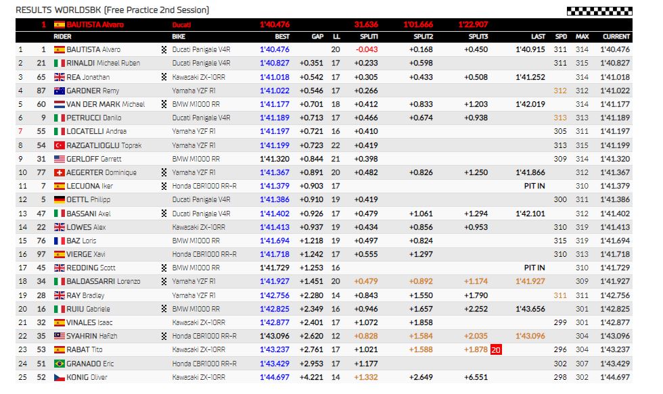Screen dimensions: 663x394
Task: Select rider name RABAT Tito
Action: click(x=85, y=349)
